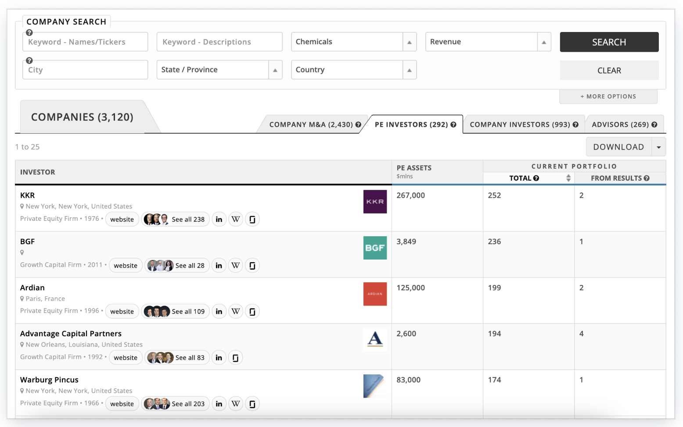
Task: Open KKR's LinkedIn profile icon
Action: (x=219, y=219)
